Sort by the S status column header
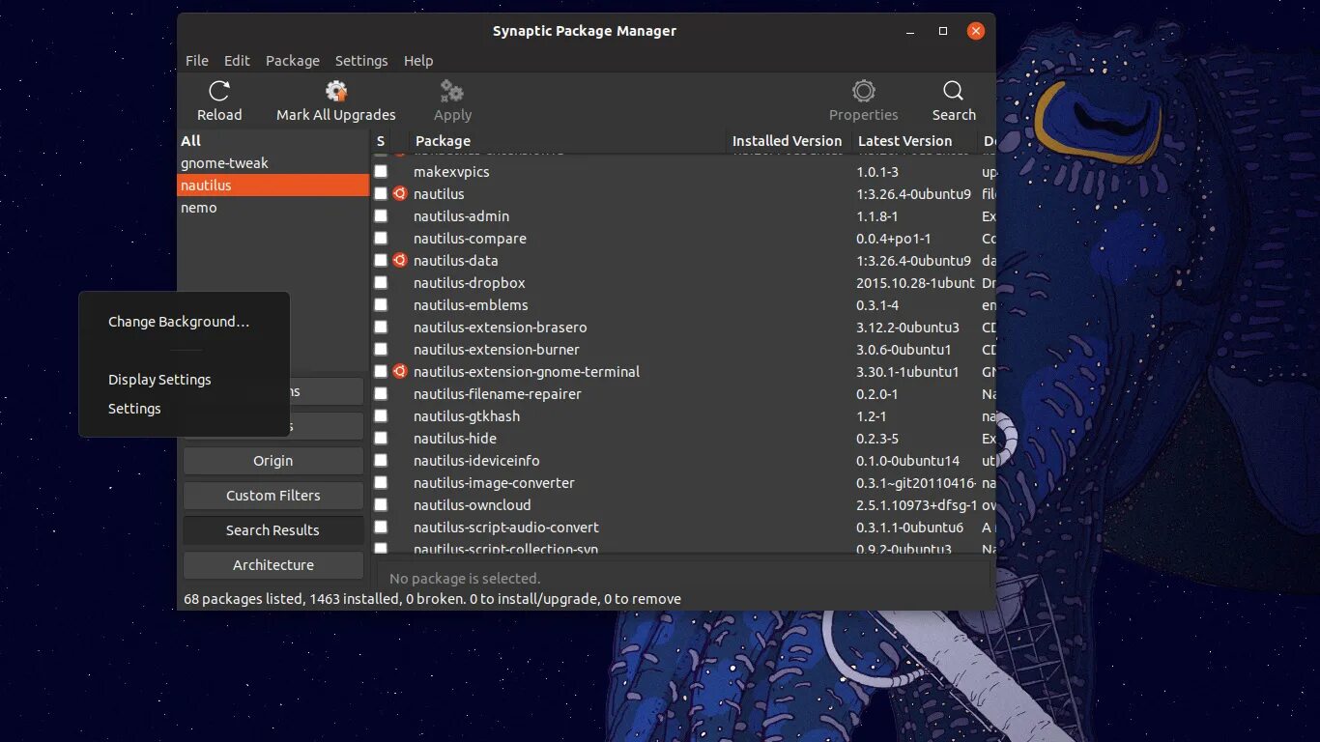The width and height of the screenshot is (1320, 742). (x=381, y=141)
